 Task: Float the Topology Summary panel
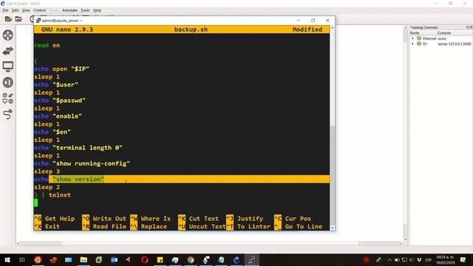[468, 27]
